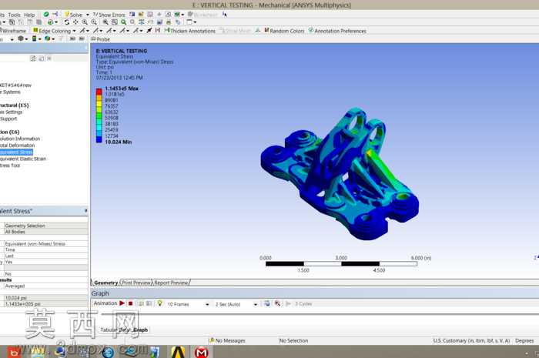The height and width of the screenshot is (358, 539).
Task: Click the Edge Coloring green square icon
Action: (35, 31)
